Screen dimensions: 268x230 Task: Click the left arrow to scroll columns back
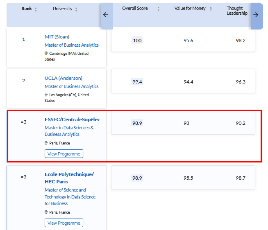pos(106,15)
